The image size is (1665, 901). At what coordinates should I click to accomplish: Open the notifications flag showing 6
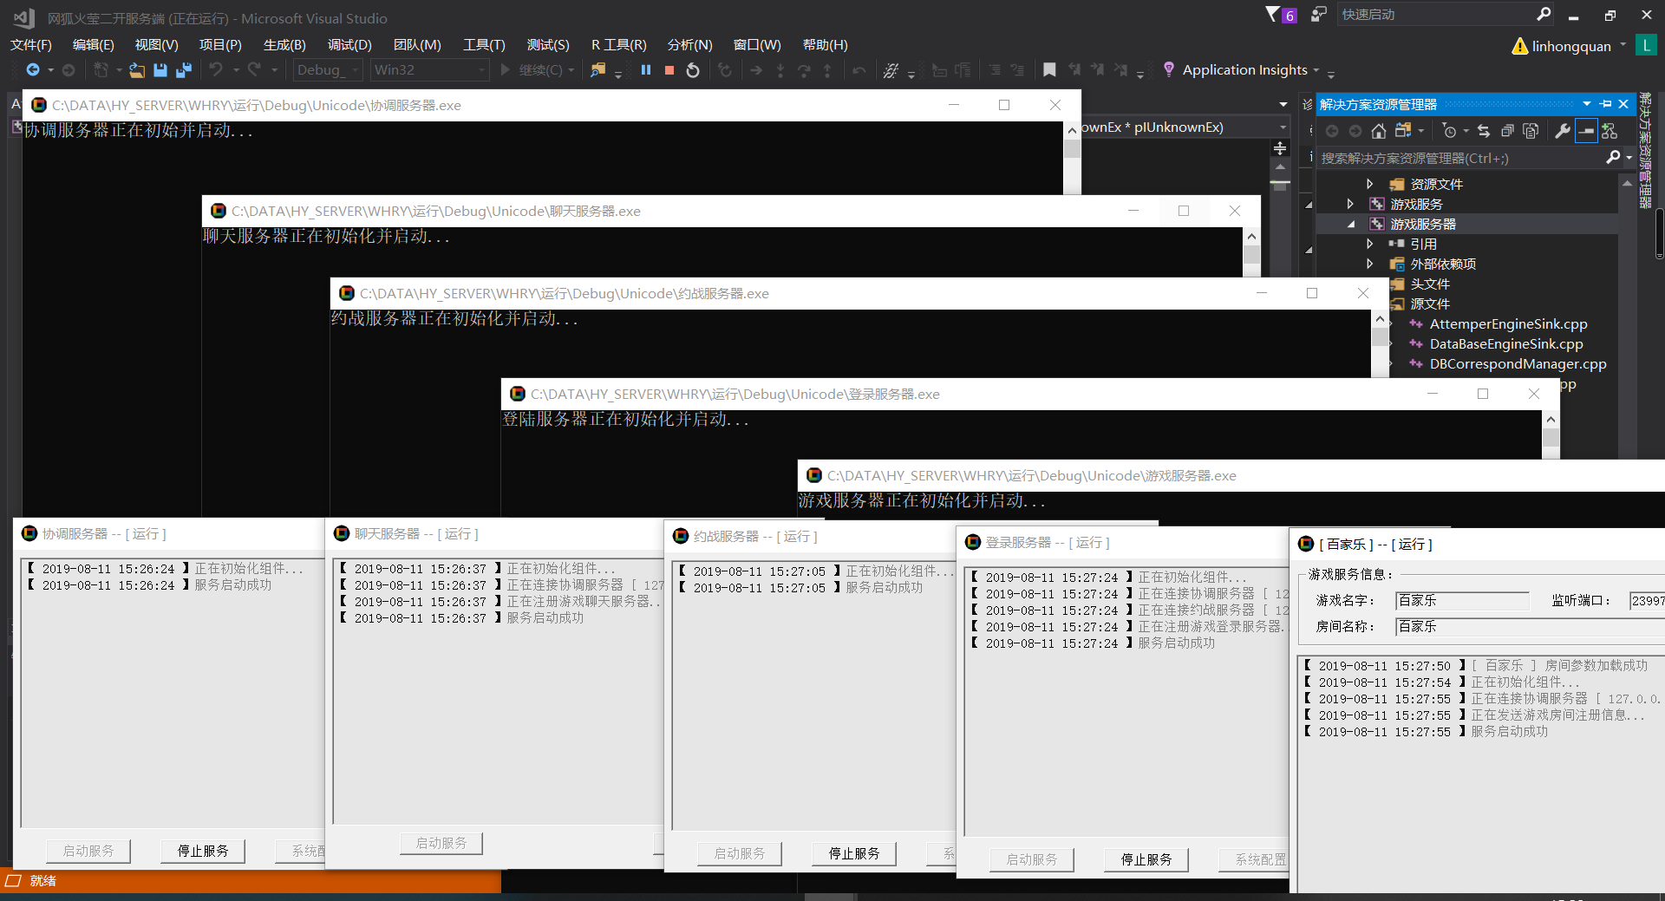pyautogui.click(x=1281, y=15)
